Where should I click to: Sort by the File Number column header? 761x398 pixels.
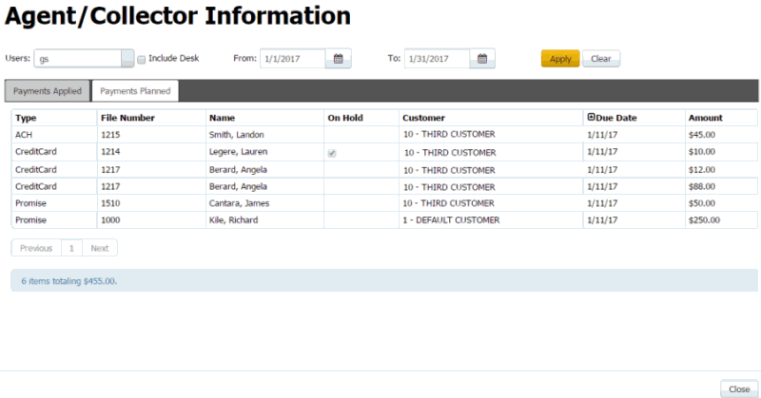(x=127, y=118)
